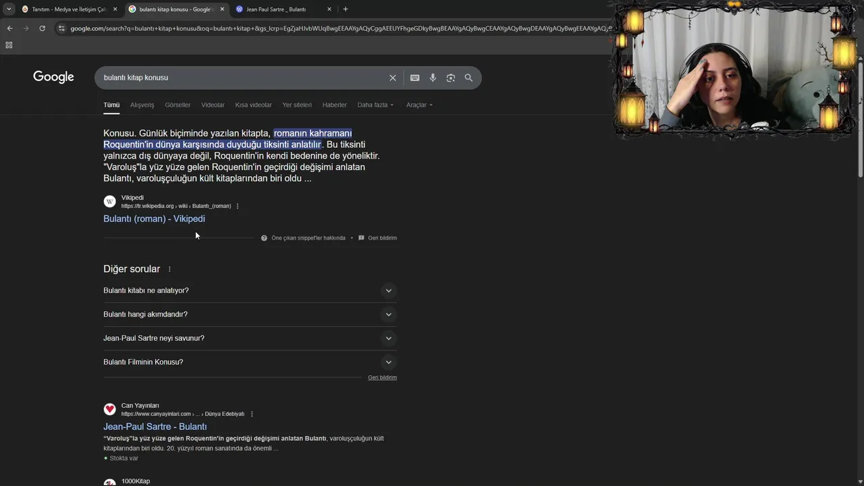Switch to the Haberler tab
Viewport: 864px width, 486px height.
click(334, 105)
